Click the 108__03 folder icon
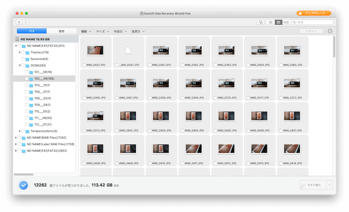 [x=31, y=98]
